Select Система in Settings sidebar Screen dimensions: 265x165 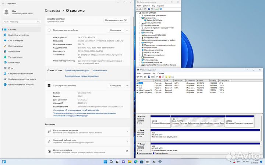pos(22,29)
